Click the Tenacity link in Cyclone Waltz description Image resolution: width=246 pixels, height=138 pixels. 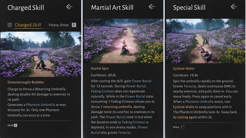(190, 86)
